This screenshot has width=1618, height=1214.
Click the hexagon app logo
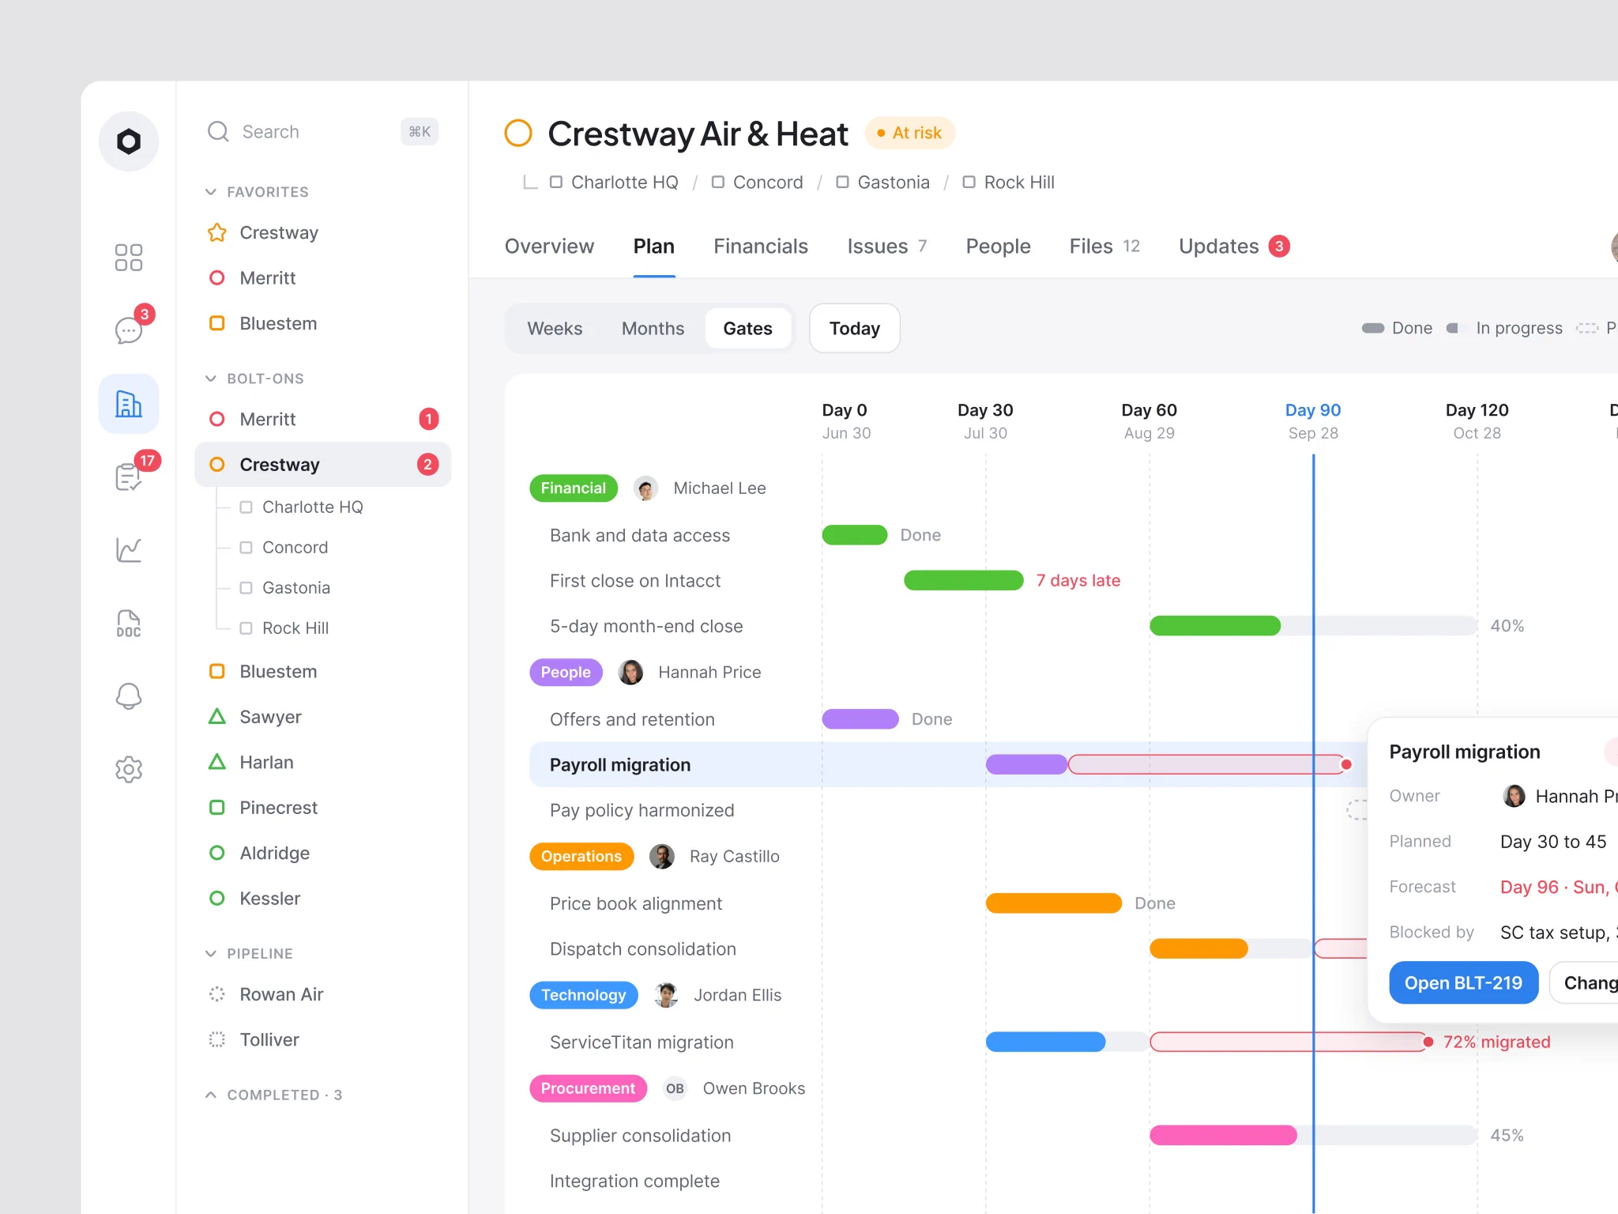pyautogui.click(x=129, y=141)
